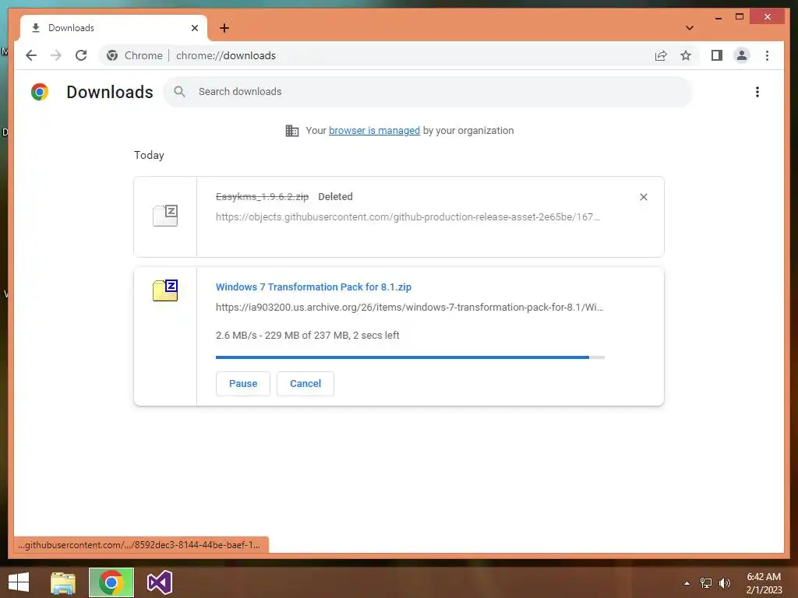The width and height of the screenshot is (798, 598).
Task: Open the taskbar clock and date
Action: [764, 583]
